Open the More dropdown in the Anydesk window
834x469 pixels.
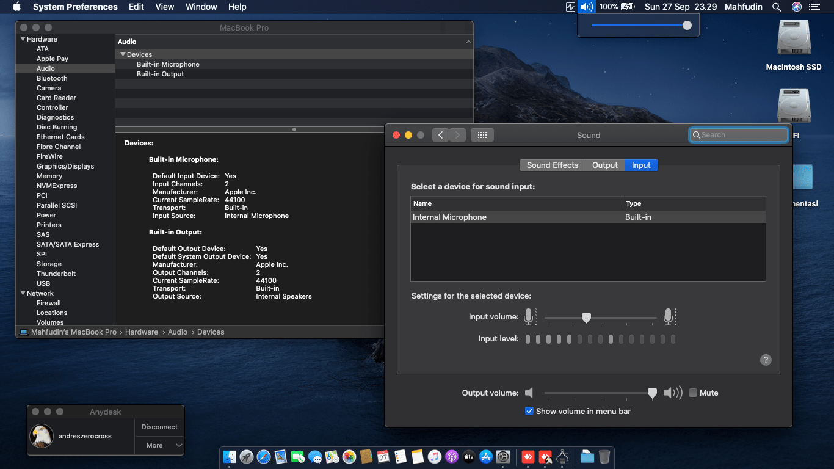coord(159,445)
